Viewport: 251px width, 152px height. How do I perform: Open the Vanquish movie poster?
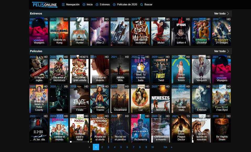[x=201, y=69]
